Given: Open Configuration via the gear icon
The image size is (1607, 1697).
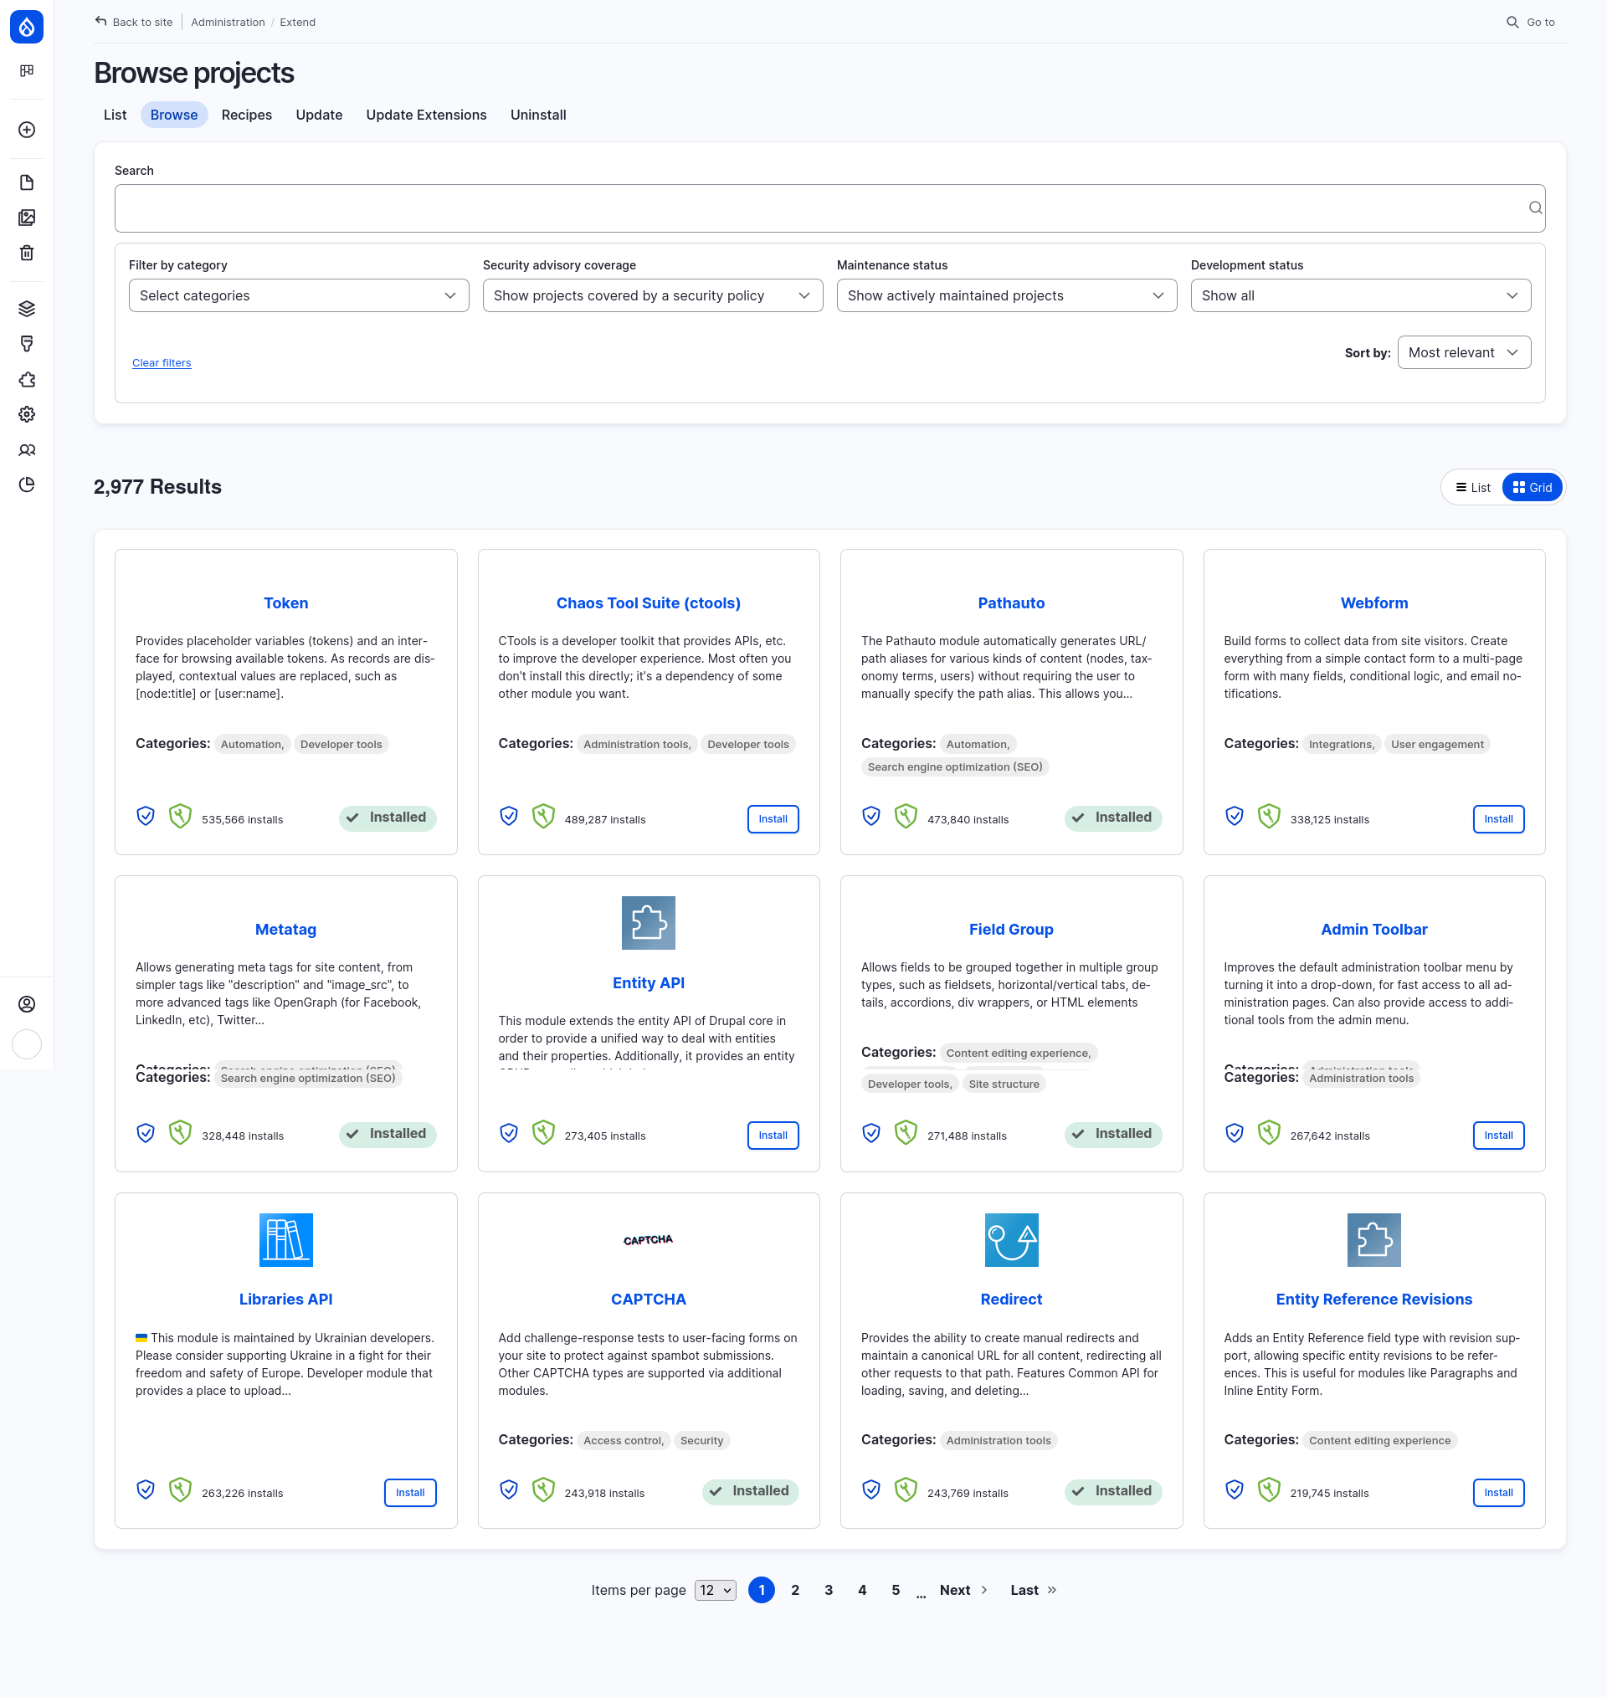Looking at the screenshot, I should pyautogui.click(x=27, y=414).
